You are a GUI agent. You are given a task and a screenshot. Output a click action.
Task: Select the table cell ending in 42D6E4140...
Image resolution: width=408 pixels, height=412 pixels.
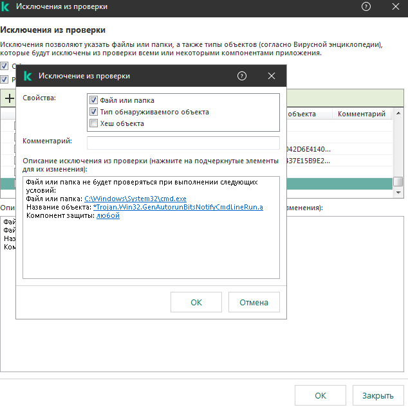308,149
